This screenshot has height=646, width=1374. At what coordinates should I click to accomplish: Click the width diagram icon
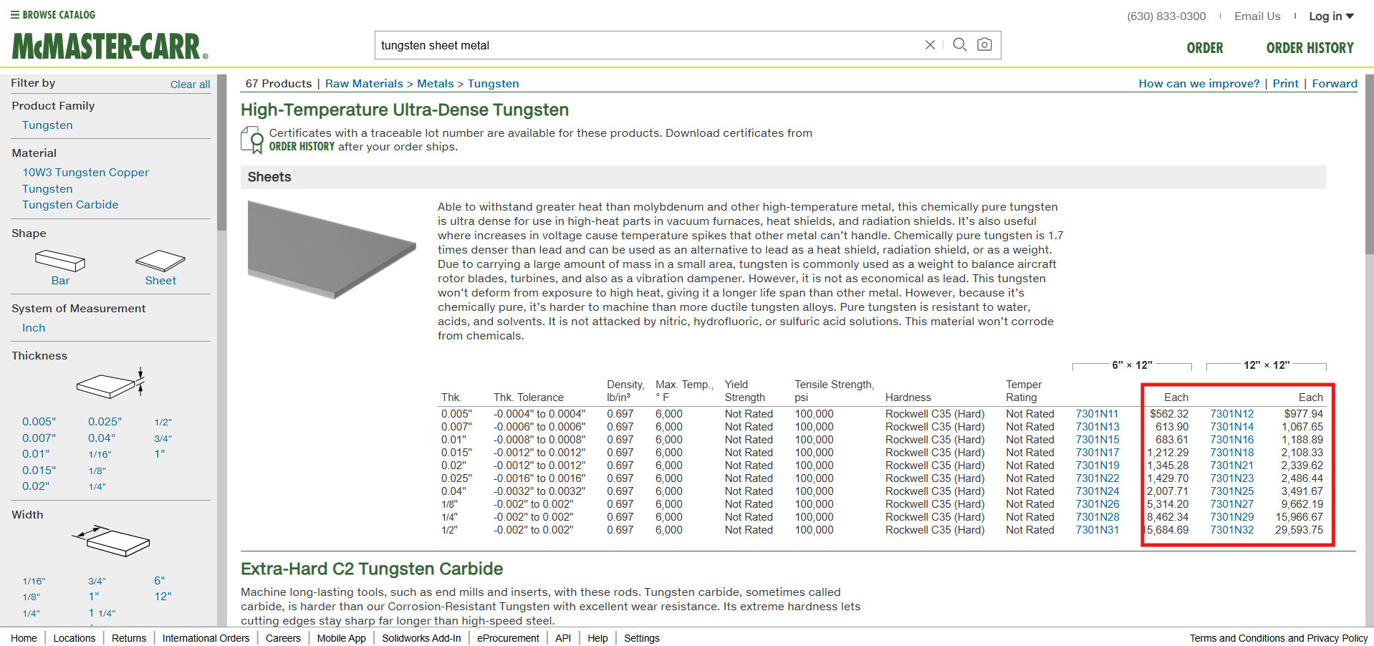(x=111, y=541)
